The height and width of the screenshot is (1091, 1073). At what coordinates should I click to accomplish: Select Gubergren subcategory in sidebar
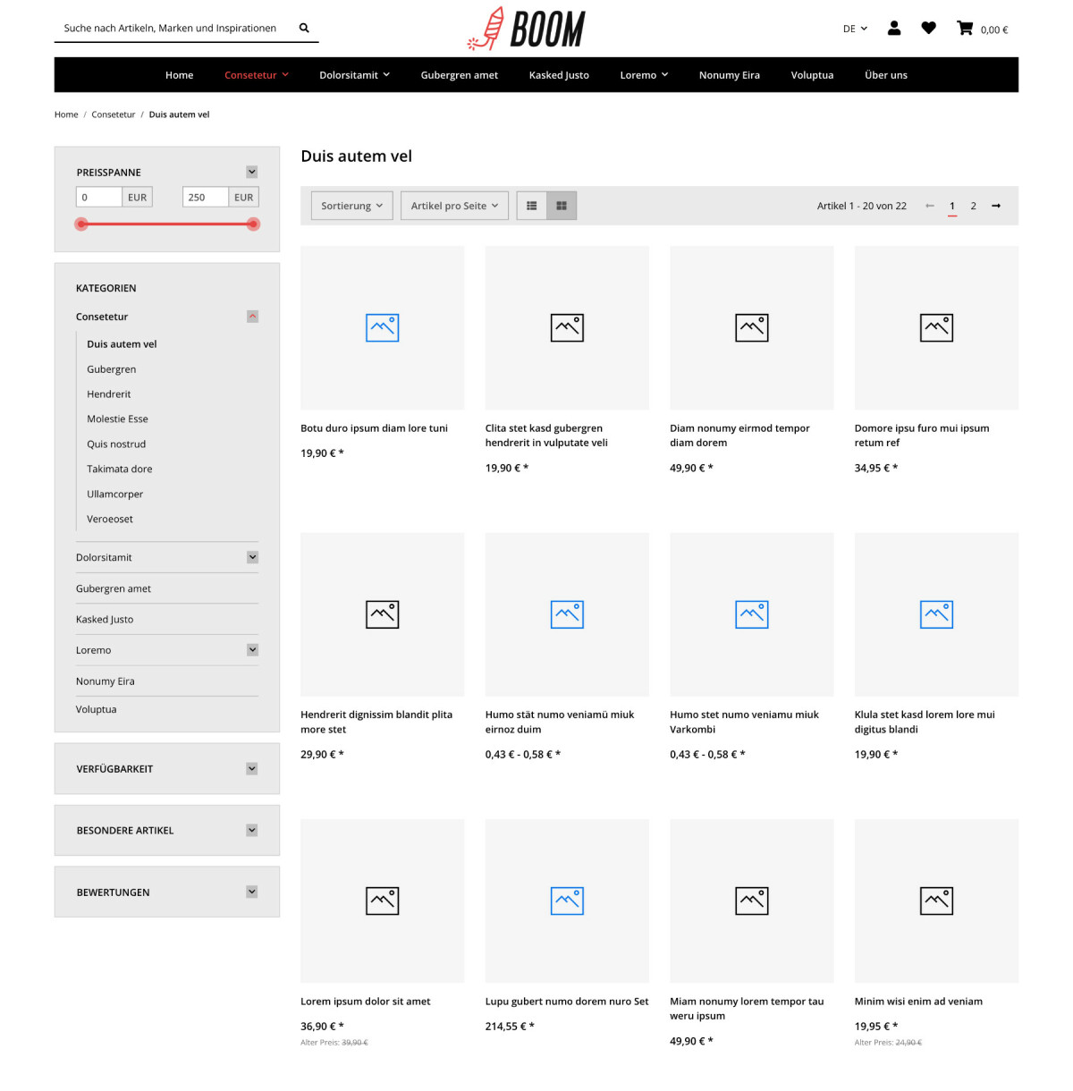[x=112, y=369]
